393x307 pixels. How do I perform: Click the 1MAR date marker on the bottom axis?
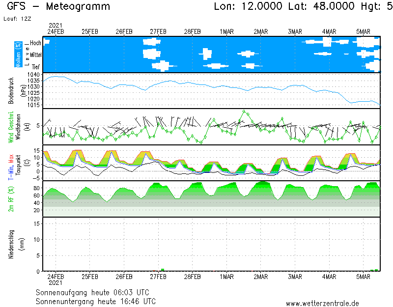(x=226, y=277)
